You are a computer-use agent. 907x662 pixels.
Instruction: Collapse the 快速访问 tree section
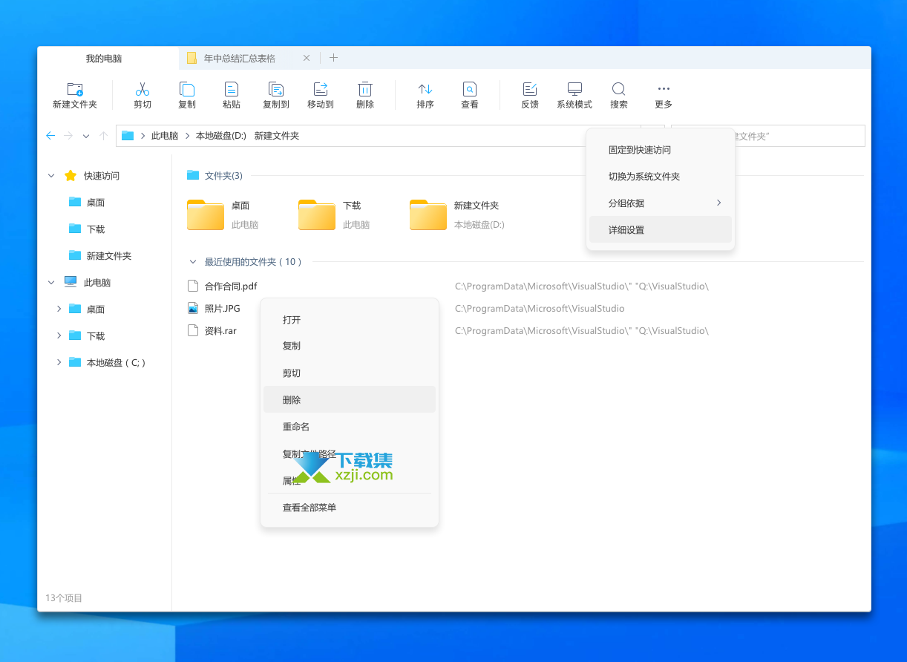click(51, 176)
